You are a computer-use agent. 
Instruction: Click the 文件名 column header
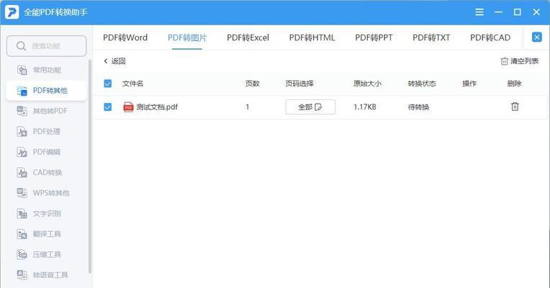(132, 84)
